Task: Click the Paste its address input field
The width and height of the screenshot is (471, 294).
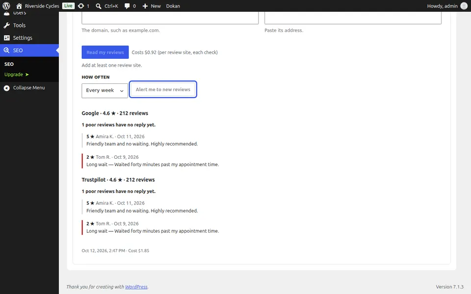Action: pyautogui.click(x=353, y=18)
